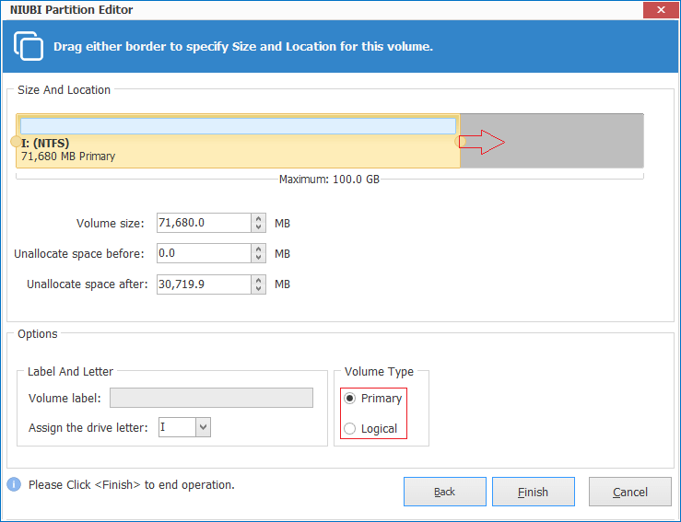This screenshot has width=681, height=522.
Task: Cancel the partition operation
Action: [629, 492]
